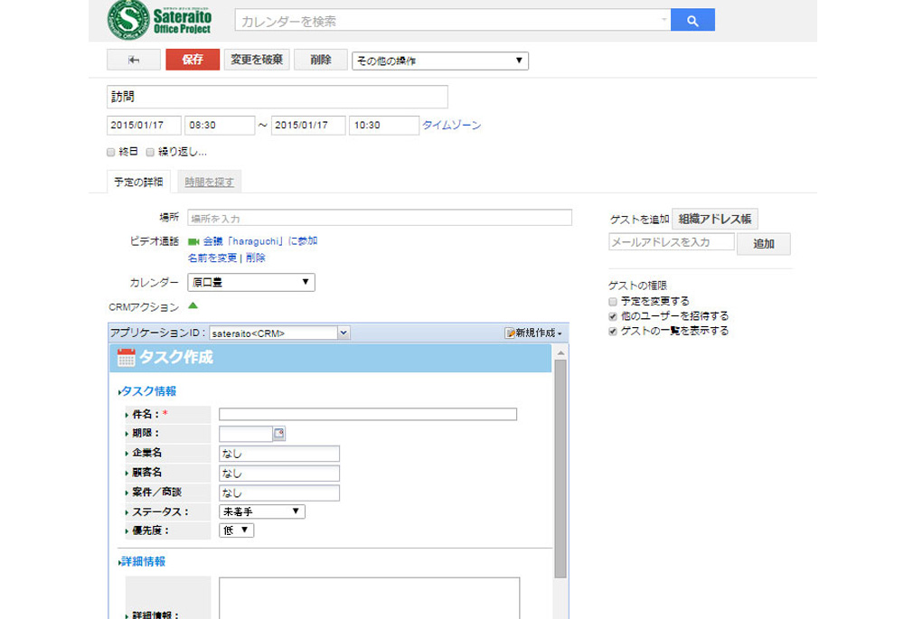Open the カレンダー dropdown showing 原口豊
This screenshot has height=619, width=904.
coord(251,283)
